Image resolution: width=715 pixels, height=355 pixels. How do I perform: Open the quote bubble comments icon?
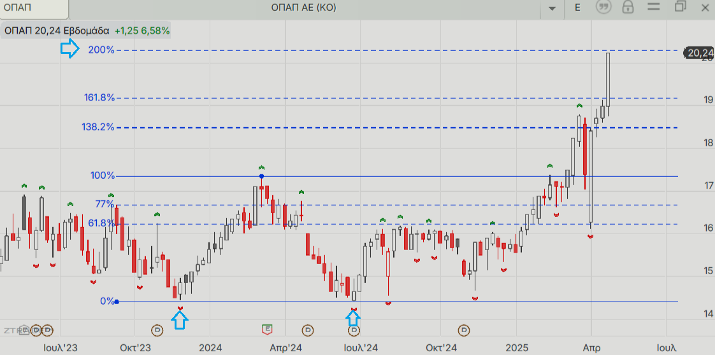[x=603, y=7]
